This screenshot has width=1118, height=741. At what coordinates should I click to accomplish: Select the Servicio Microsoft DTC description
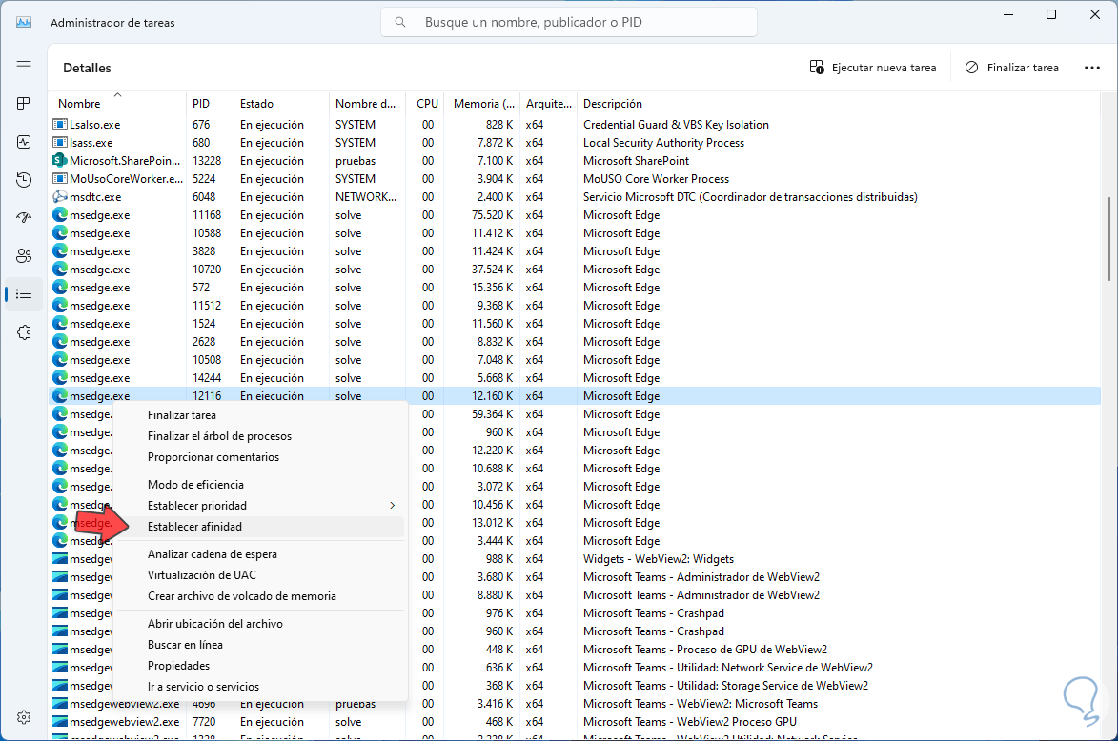point(750,196)
